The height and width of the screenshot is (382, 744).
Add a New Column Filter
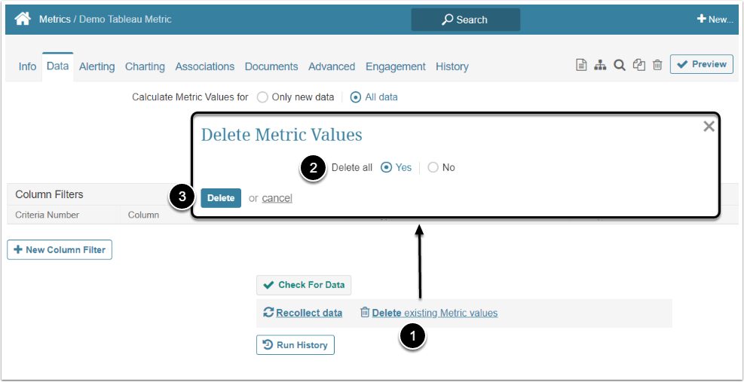[60, 249]
